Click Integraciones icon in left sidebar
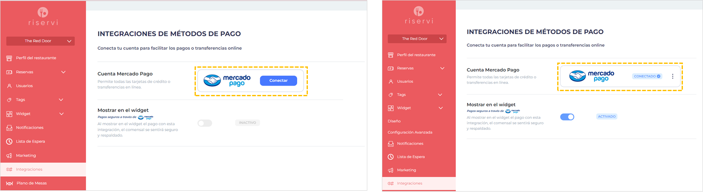The width and height of the screenshot is (703, 192). click(x=9, y=169)
